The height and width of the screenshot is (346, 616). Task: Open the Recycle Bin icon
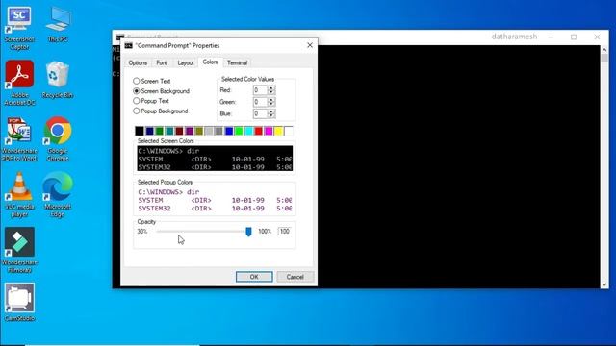pyautogui.click(x=58, y=80)
